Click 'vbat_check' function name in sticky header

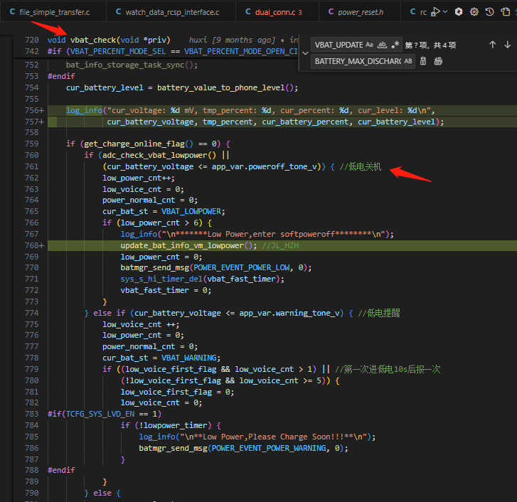click(x=93, y=40)
